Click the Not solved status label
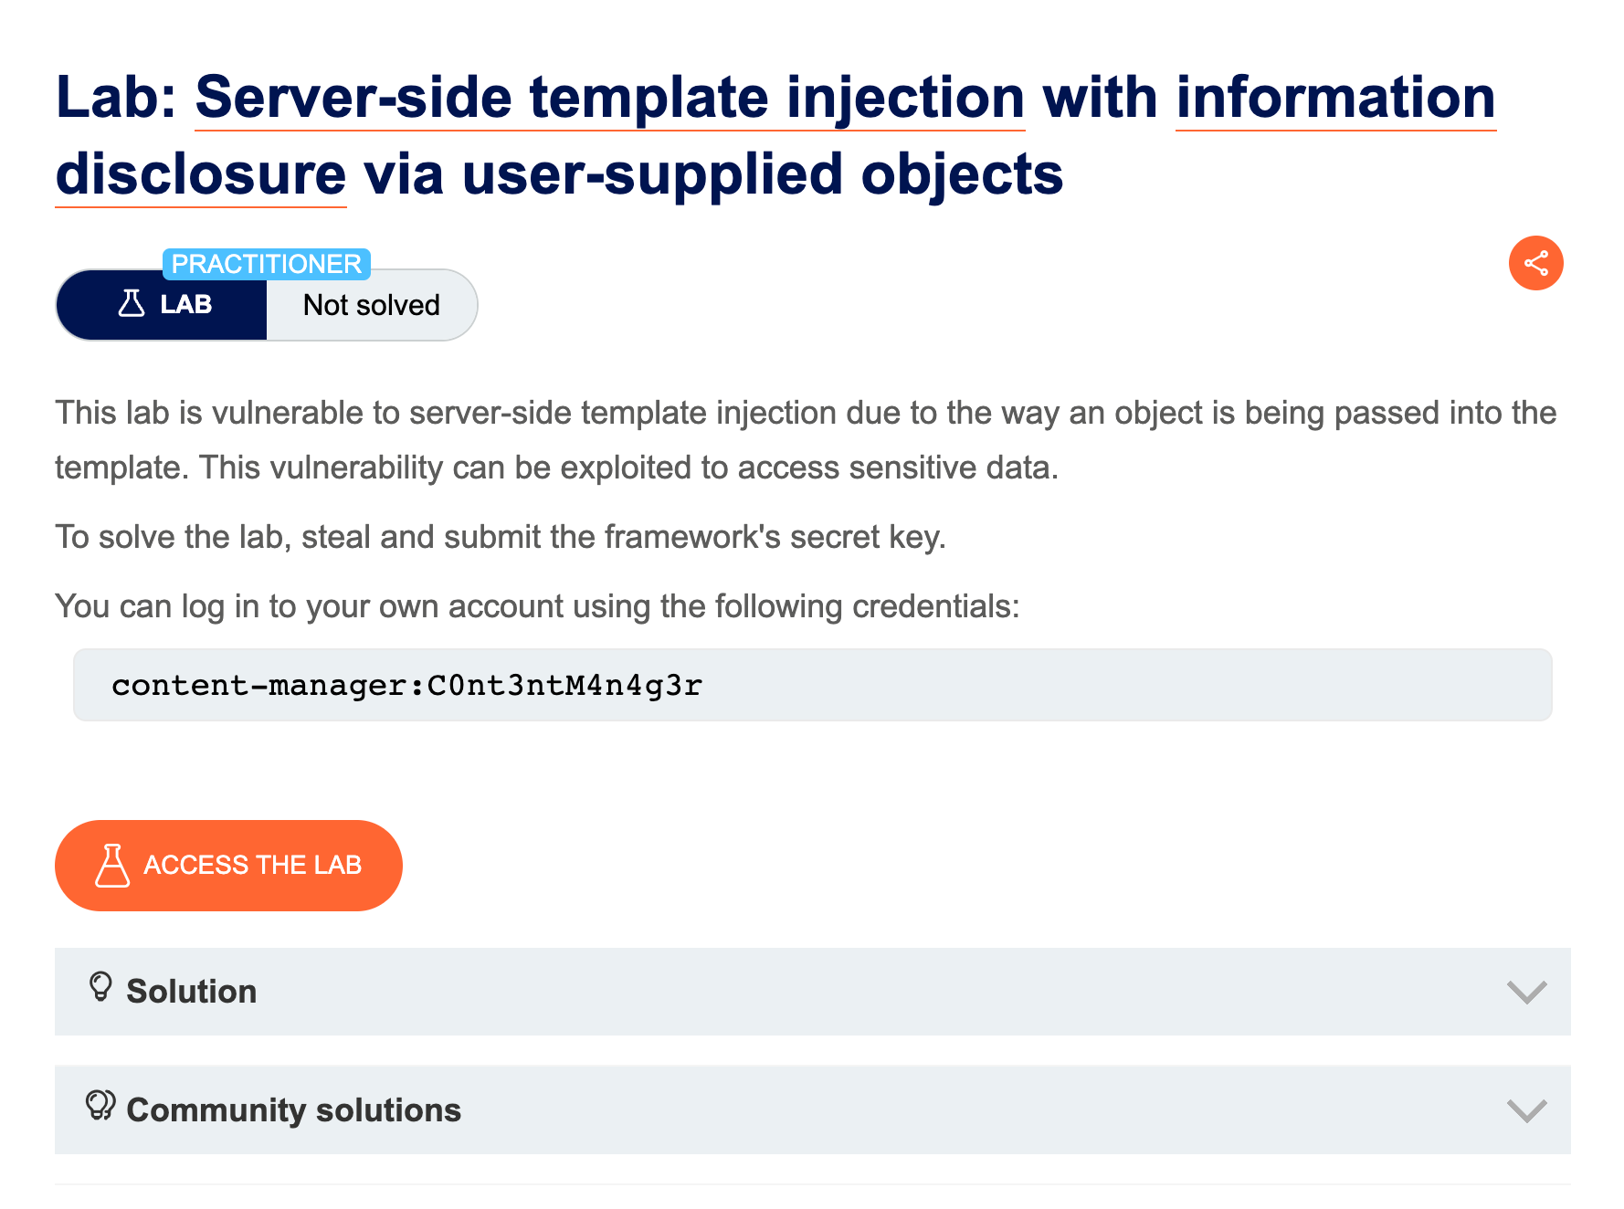The height and width of the screenshot is (1209, 1624). point(371,305)
